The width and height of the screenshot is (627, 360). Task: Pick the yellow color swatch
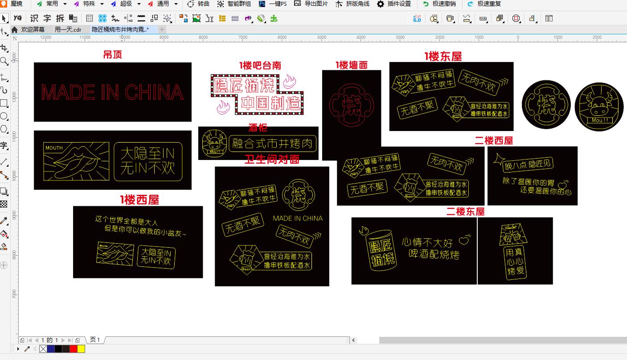(x=81, y=349)
